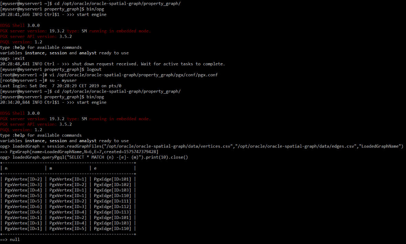Click the first 'BDSG Shell 3.0.0' banner line

point(20,25)
